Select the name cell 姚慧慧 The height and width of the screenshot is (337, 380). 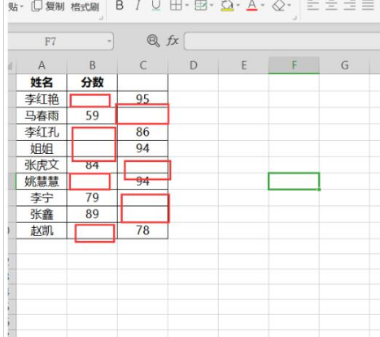coord(41,182)
